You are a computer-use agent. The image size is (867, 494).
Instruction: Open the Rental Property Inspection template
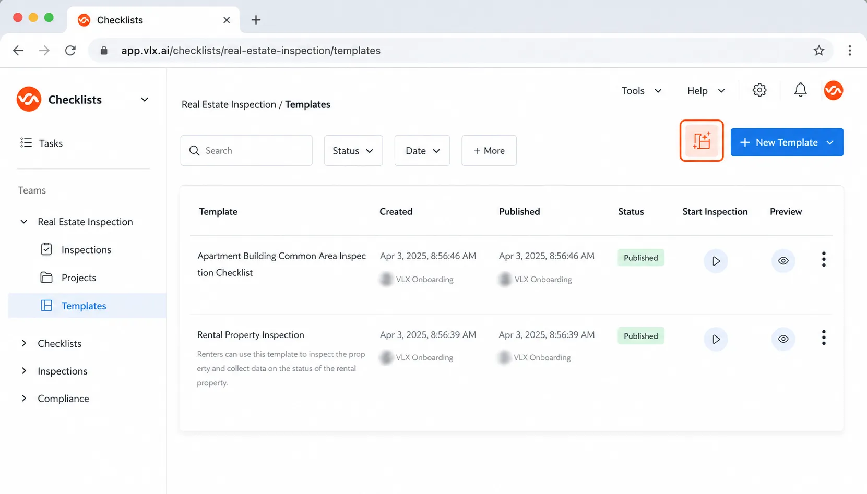(x=251, y=335)
